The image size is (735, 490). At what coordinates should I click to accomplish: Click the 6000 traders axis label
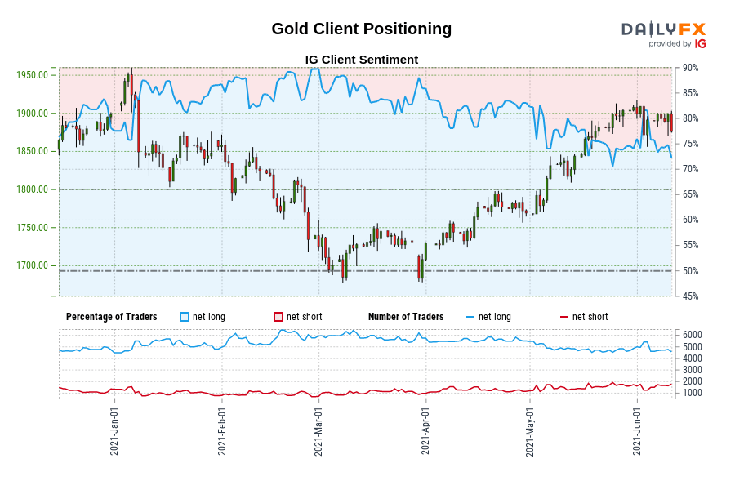[x=693, y=335]
